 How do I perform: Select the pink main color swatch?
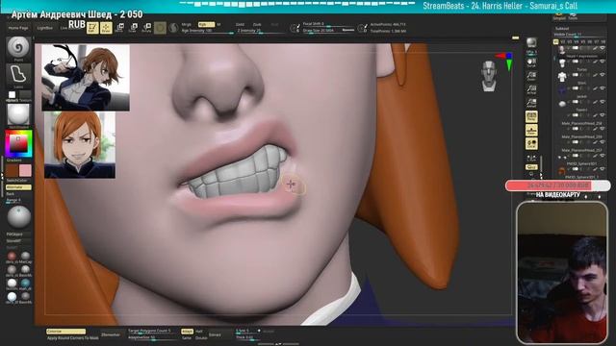click(25, 170)
